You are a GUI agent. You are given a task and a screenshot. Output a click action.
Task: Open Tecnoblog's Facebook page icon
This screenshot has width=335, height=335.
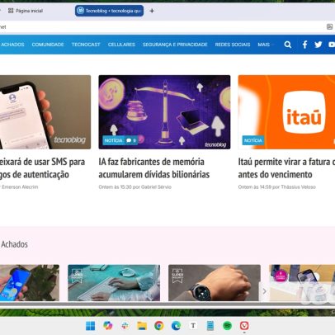tap(304, 45)
